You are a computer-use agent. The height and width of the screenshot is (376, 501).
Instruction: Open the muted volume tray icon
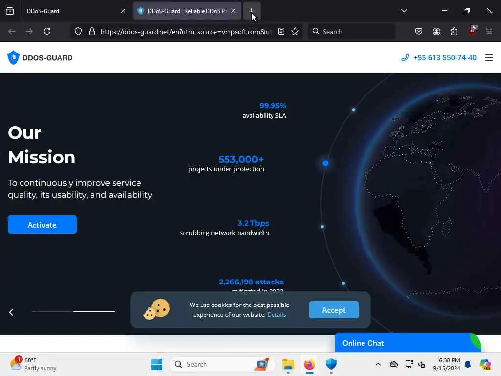tap(422, 364)
